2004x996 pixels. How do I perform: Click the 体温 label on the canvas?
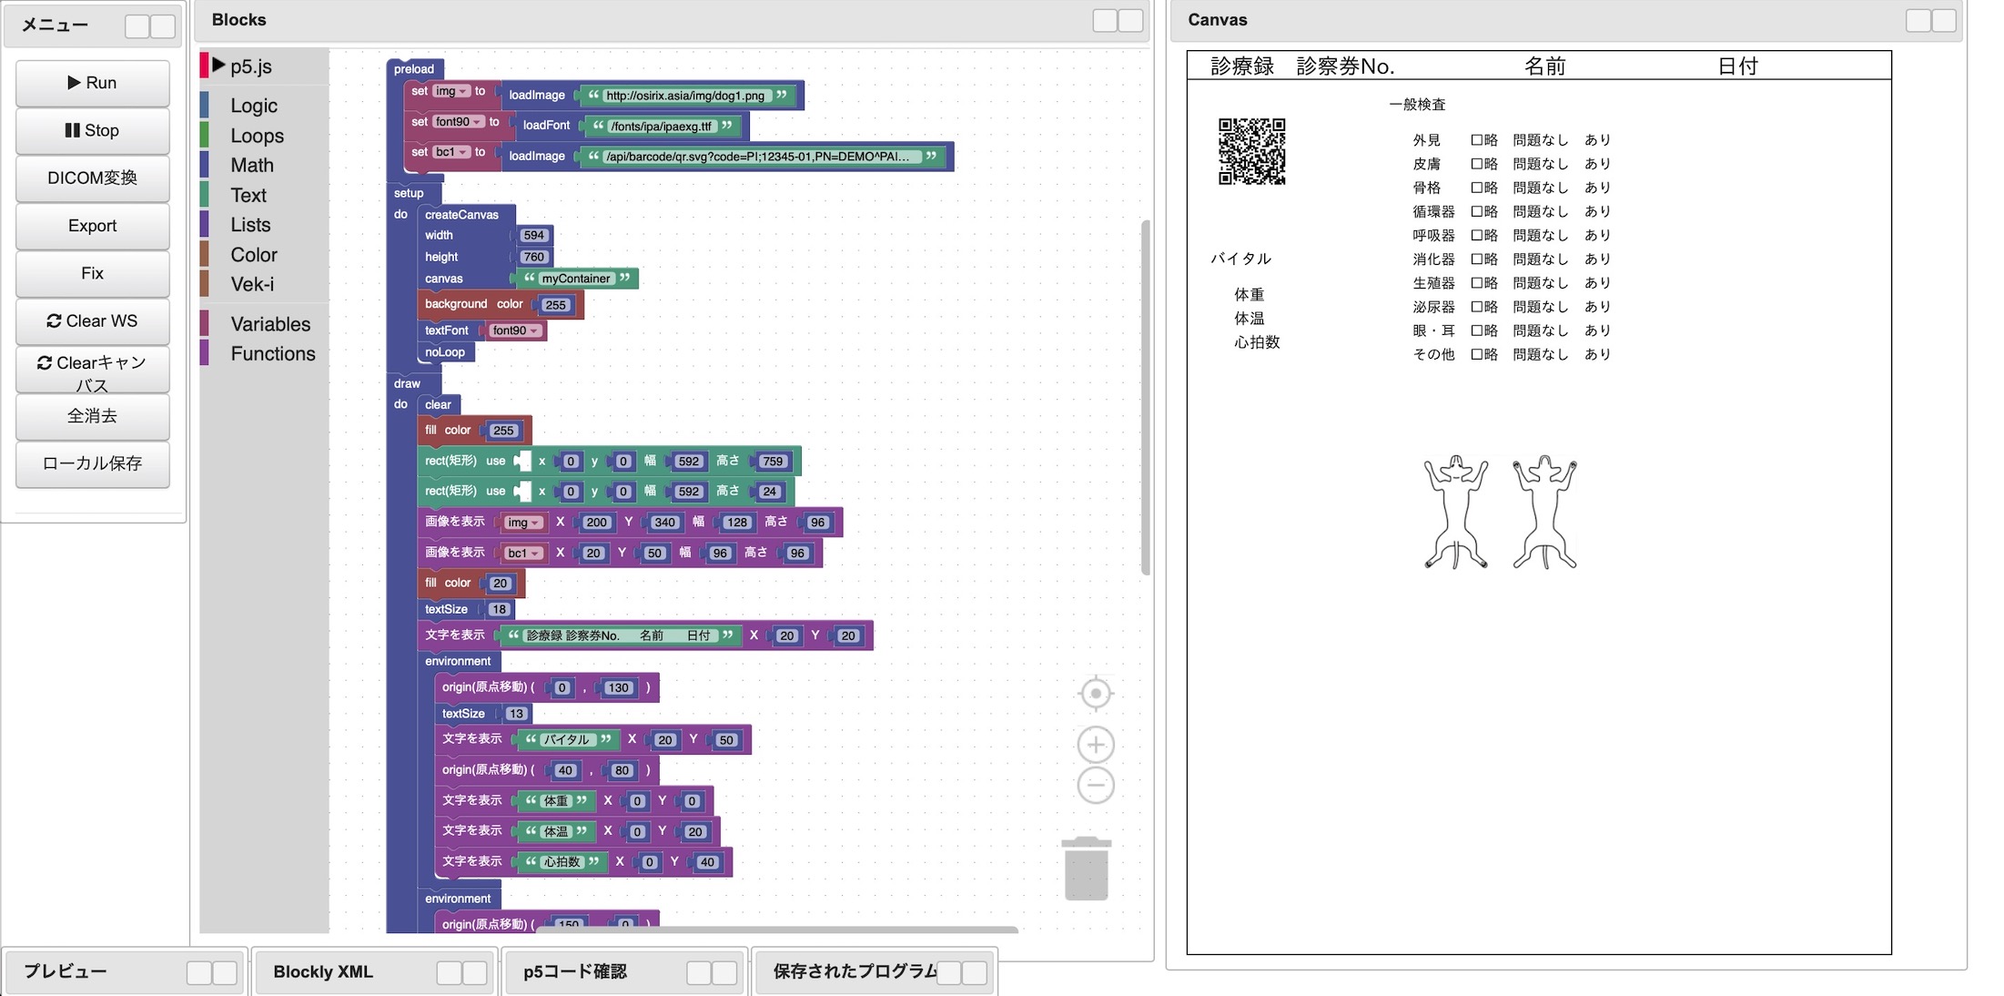click(x=1250, y=319)
